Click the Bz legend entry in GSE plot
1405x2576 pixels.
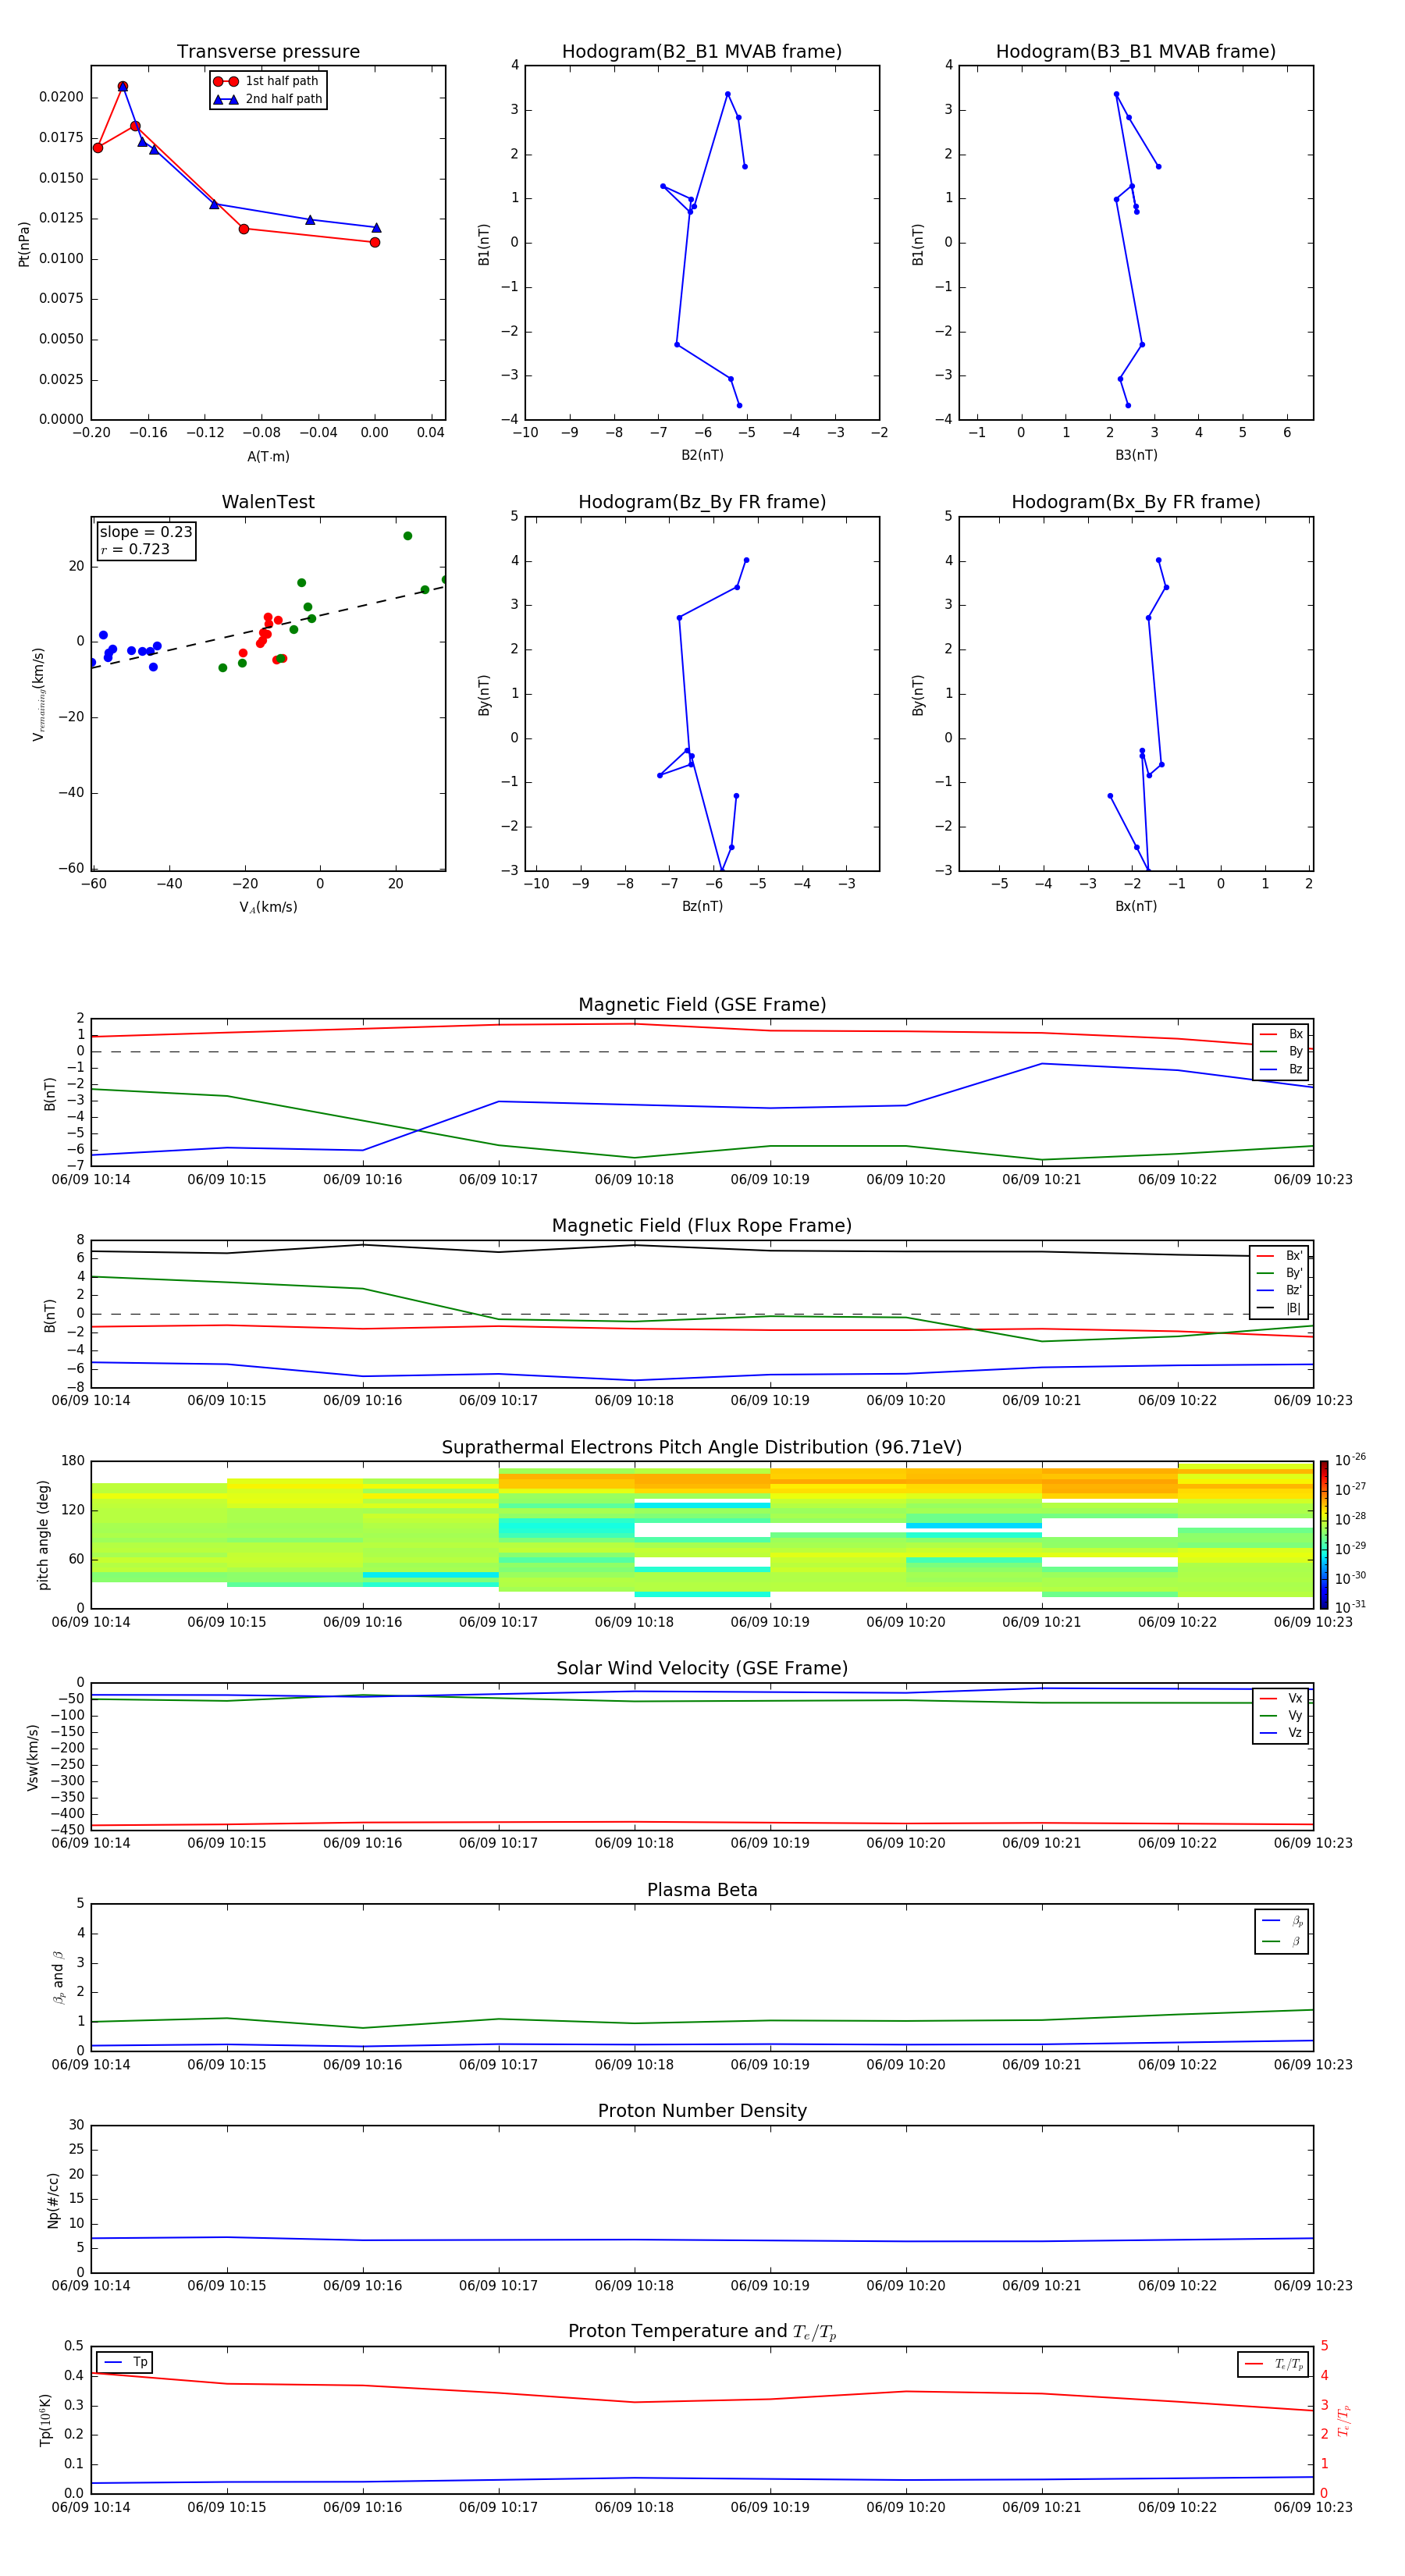1281,1069
